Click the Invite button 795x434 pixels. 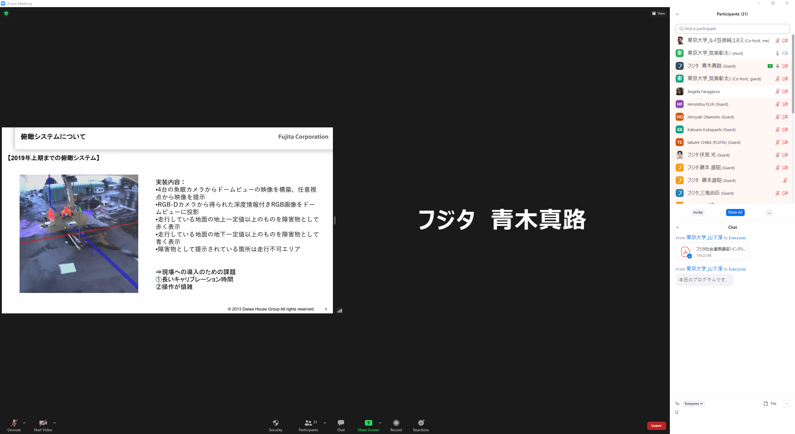(698, 212)
